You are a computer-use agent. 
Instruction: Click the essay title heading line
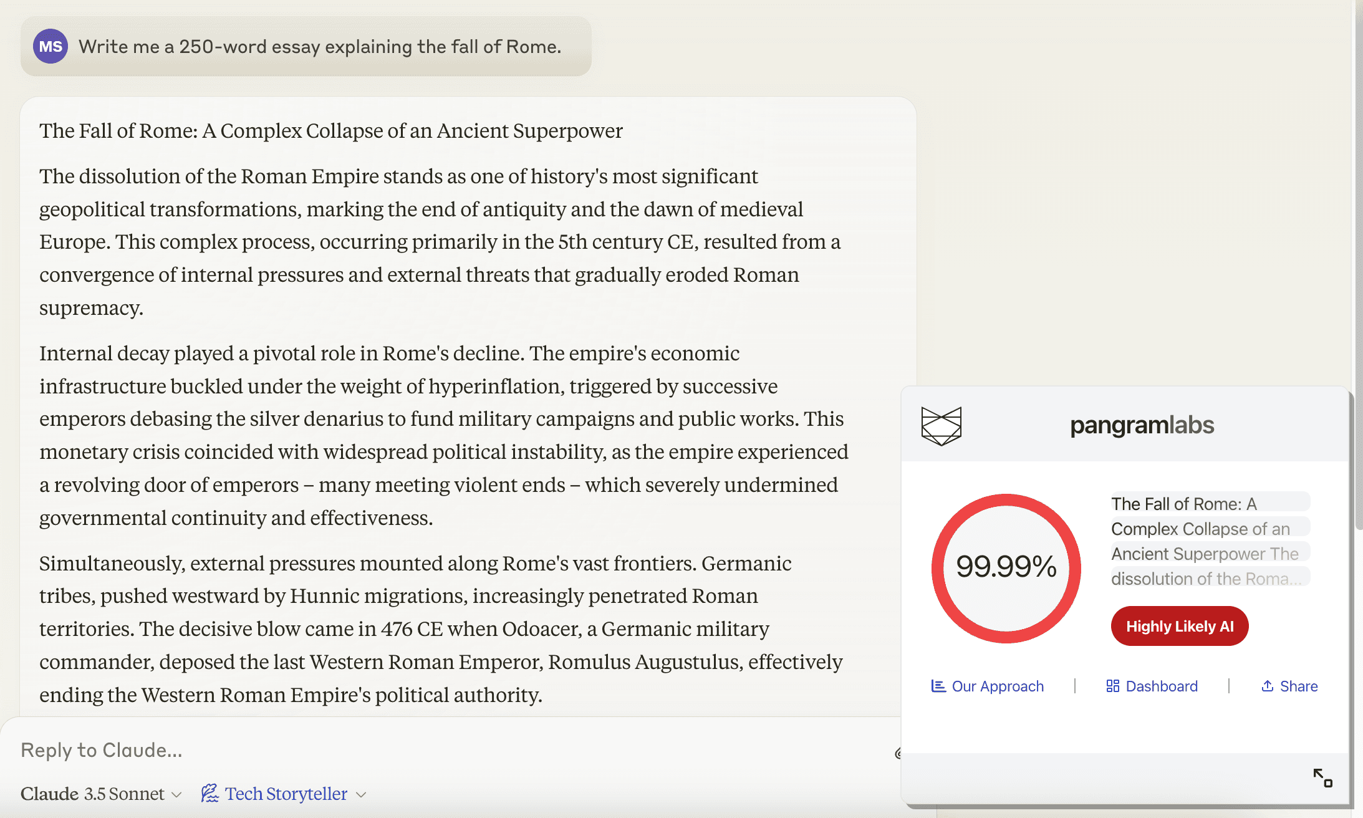(331, 131)
